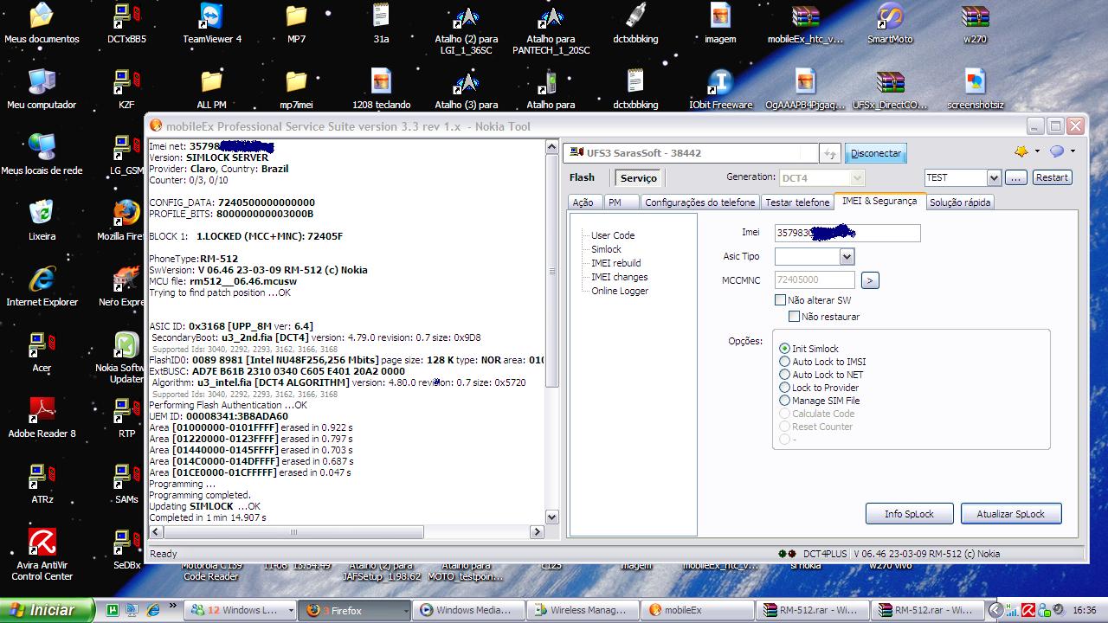This screenshot has height=623, width=1108.
Task: Switch to the Ação tab
Action: (x=583, y=202)
